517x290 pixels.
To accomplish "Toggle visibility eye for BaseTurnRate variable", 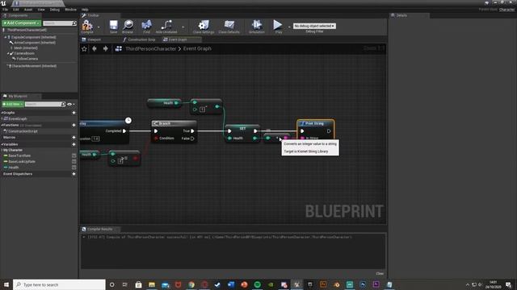I will tap(74, 155).
